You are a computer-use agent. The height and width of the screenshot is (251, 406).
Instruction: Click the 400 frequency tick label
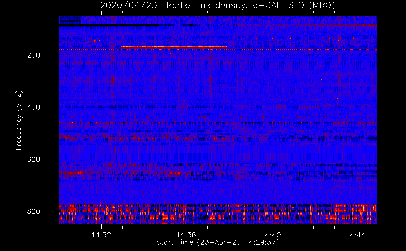click(33, 107)
